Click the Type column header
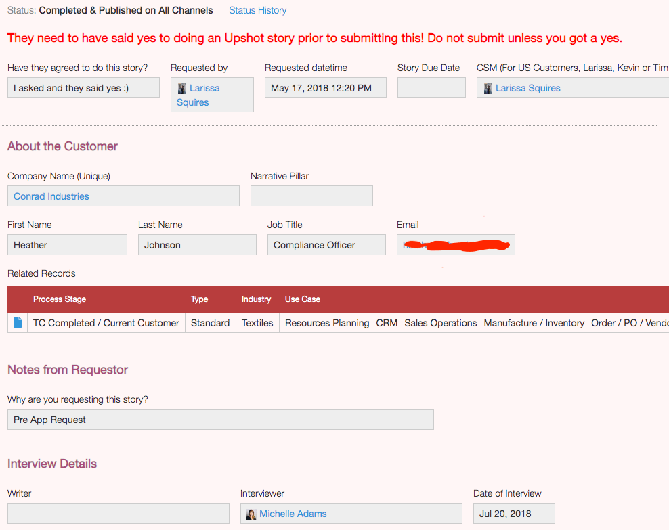Image resolution: width=669 pixels, height=530 pixels. click(199, 299)
